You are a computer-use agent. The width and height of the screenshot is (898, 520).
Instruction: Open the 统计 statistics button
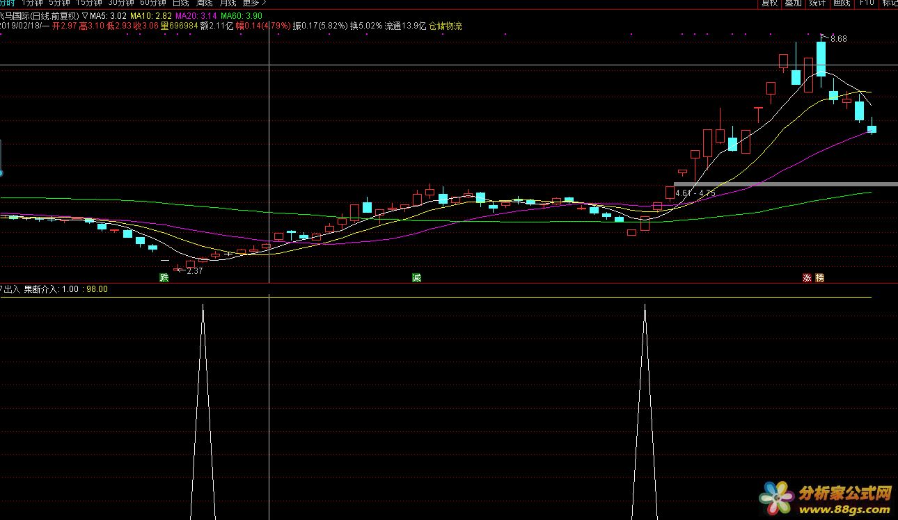pyautogui.click(x=817, y=3)
